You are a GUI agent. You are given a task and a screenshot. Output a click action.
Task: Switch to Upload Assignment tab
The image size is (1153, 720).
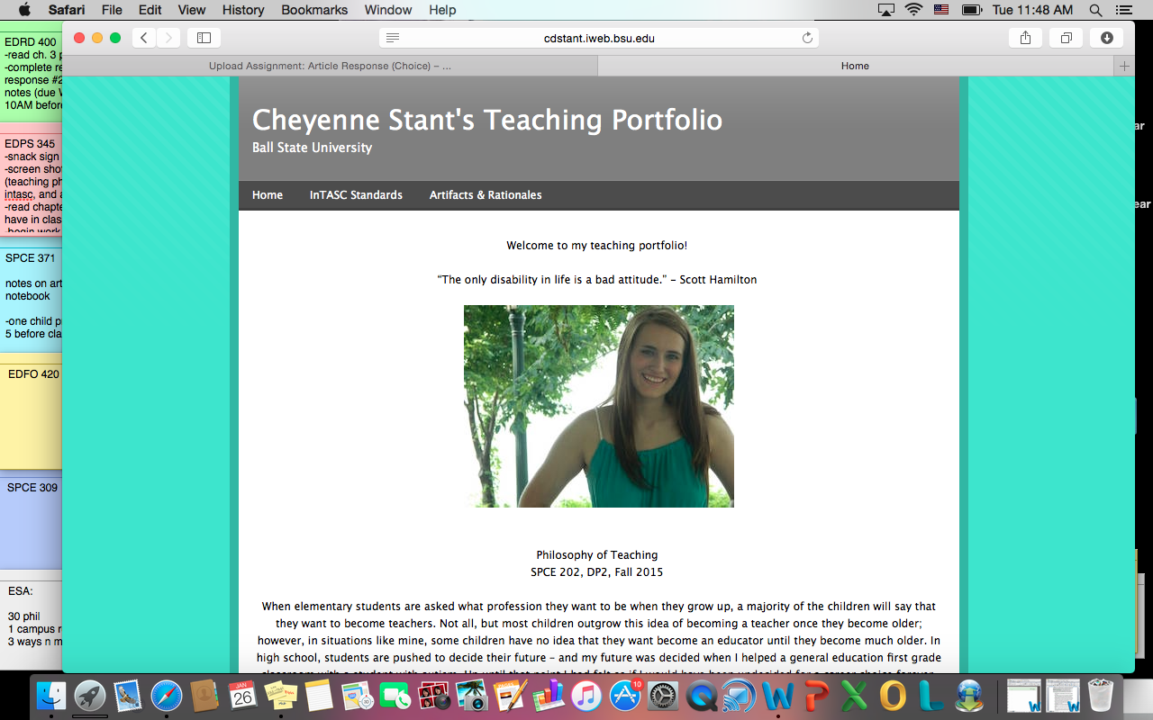click(x=330, y=66)
